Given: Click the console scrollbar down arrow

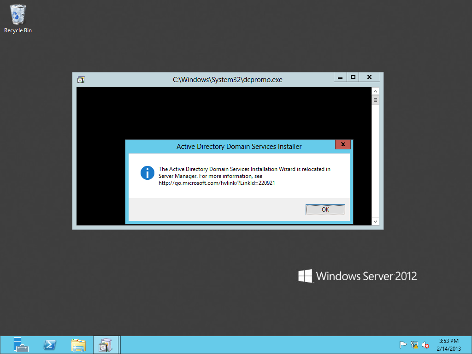Looking at the screenshot, I should (375, 222).
